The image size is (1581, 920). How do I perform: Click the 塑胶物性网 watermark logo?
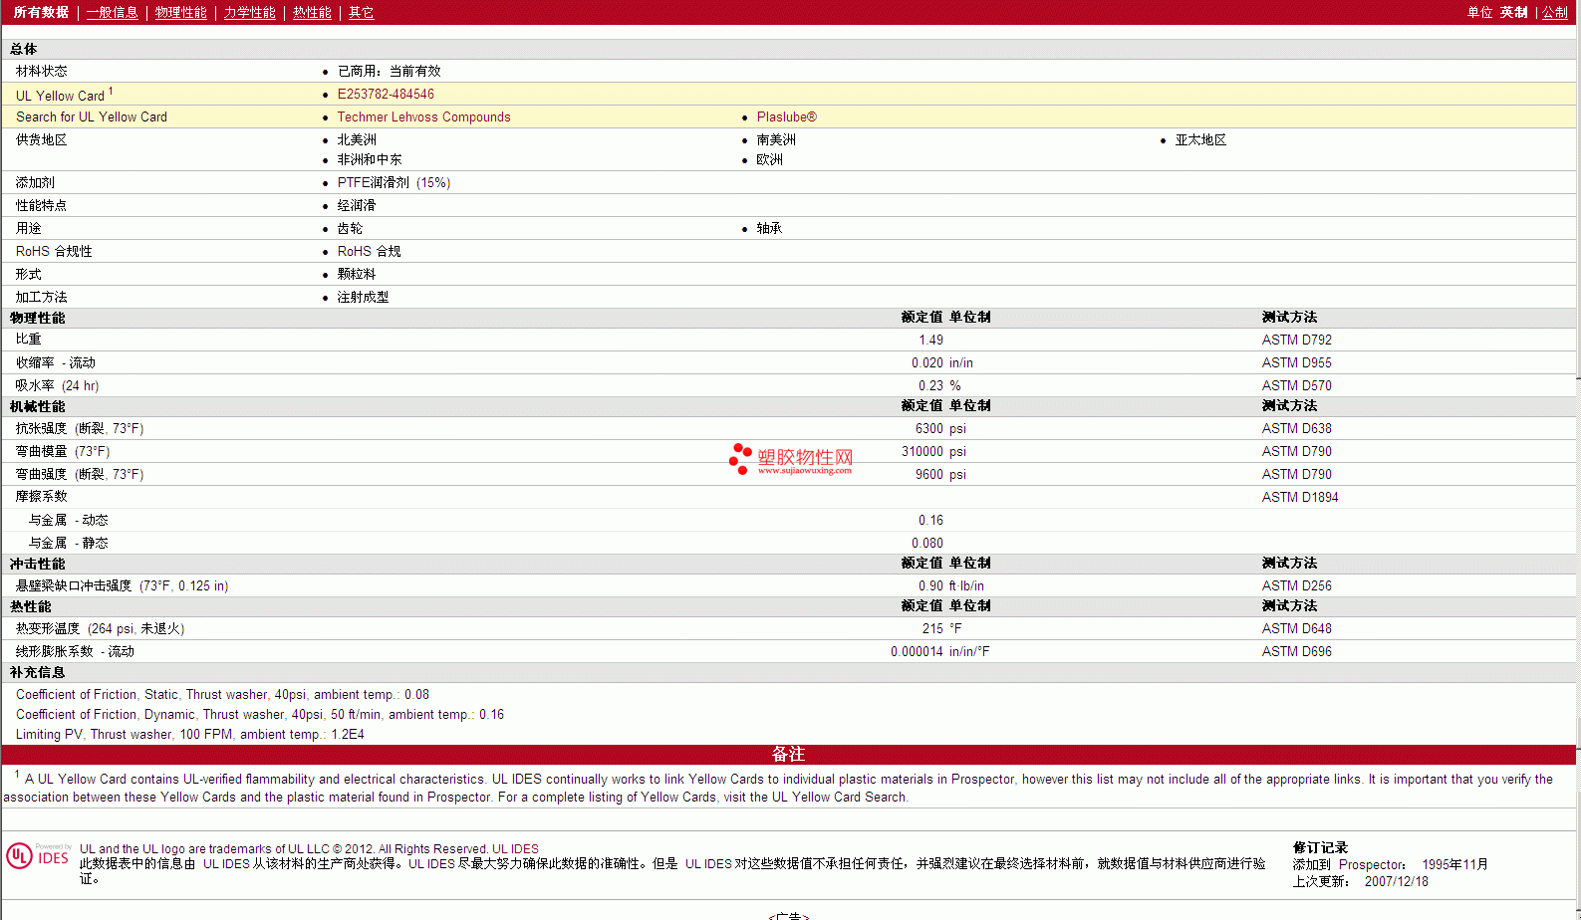[792, 459]
